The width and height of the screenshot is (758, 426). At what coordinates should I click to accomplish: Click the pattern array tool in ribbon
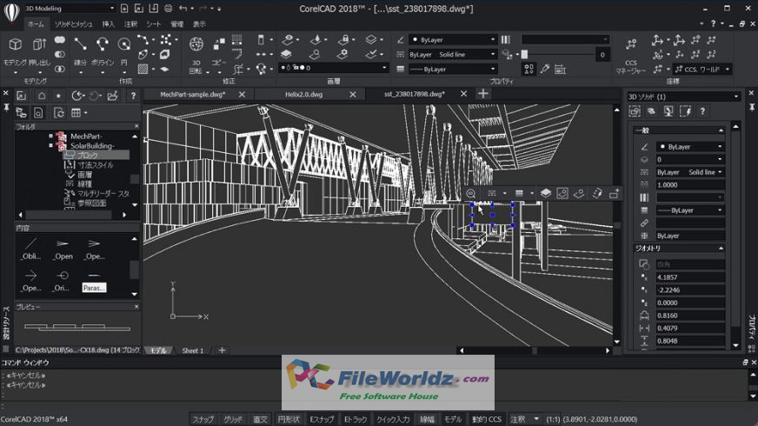click(236, 40)
